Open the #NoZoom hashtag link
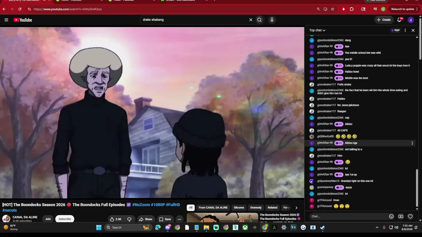This screenshot has width=422, height=237. 141,205
